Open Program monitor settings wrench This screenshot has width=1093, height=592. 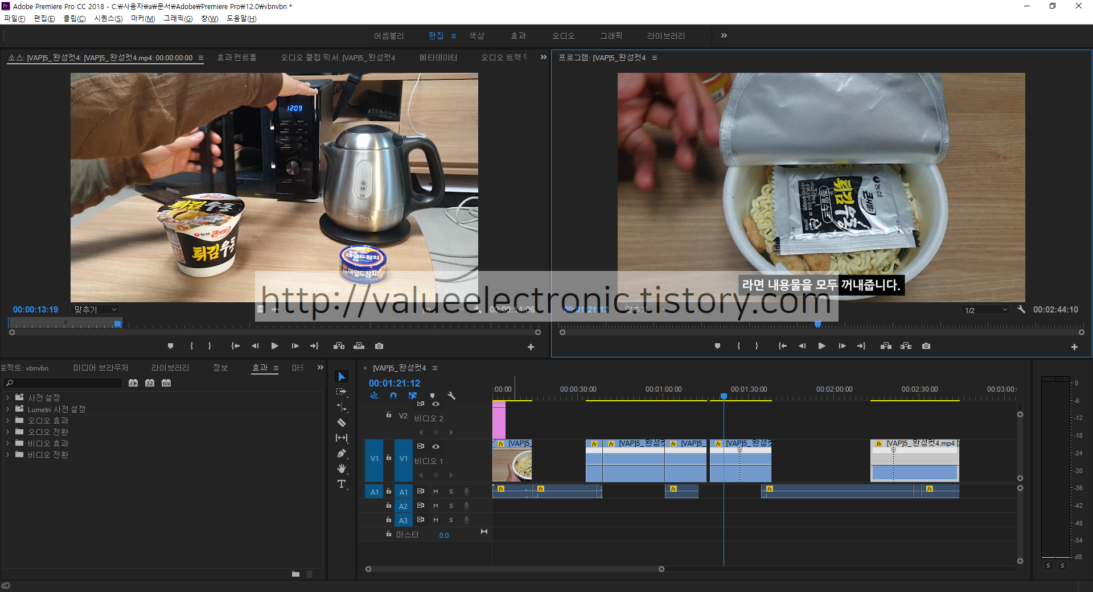[1021, 310]
